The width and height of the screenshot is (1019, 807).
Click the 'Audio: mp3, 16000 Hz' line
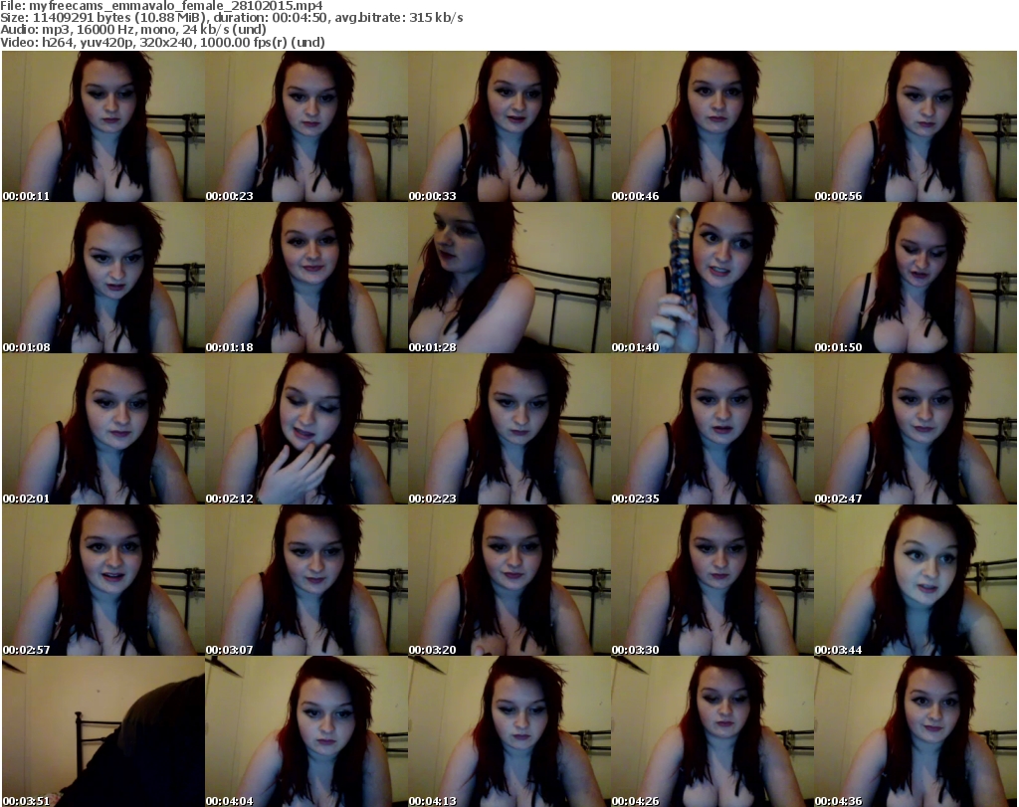coord(133,30)
